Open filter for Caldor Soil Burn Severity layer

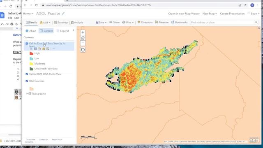(44, 49)
